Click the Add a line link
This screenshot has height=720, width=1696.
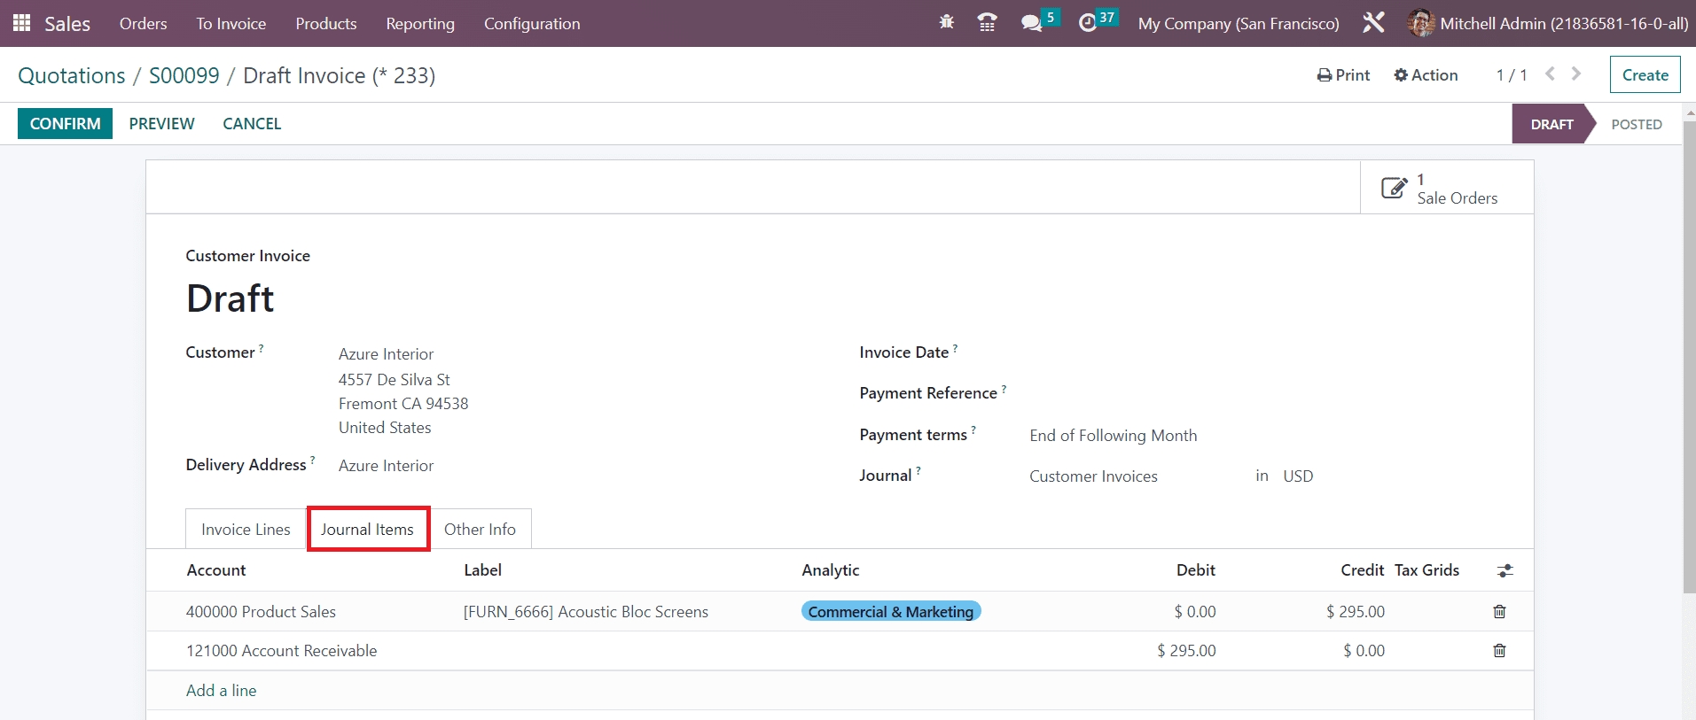point(221,691)
